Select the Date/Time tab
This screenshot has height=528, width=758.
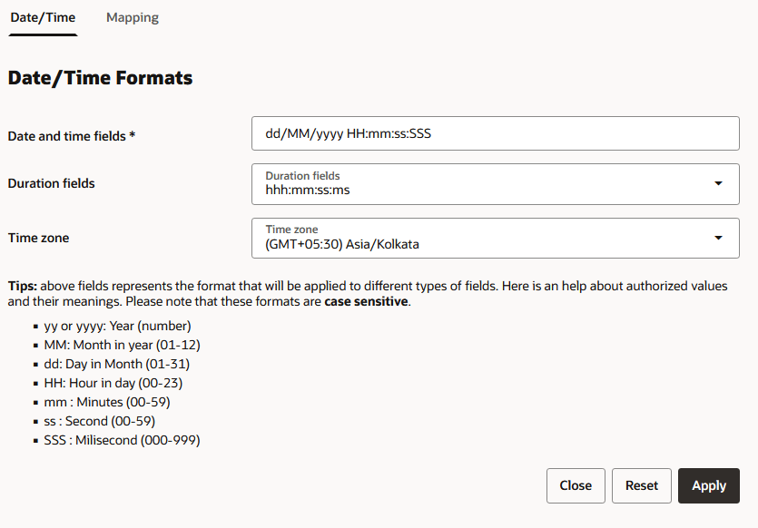[x=42, y=17]
